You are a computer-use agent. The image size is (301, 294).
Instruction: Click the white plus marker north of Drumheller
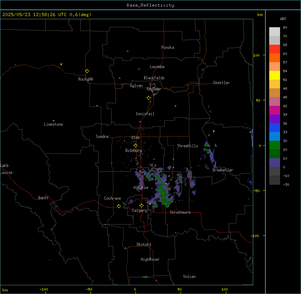pos(214,131)
